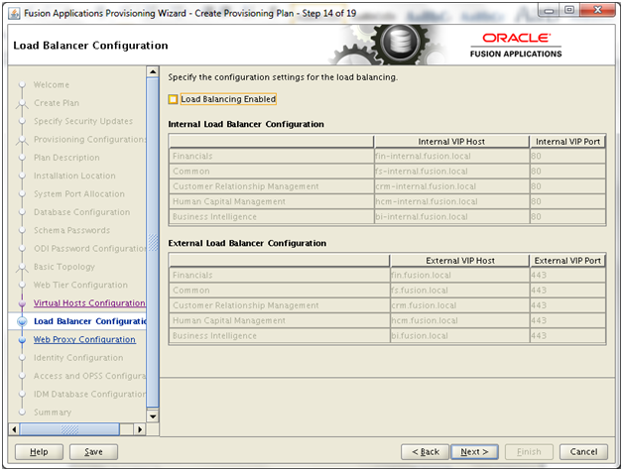Viewport: 623px width, 471px height.
Task: Click the Load Balancer Configuration step bullet icon
Action: click(x=22, y=321)
